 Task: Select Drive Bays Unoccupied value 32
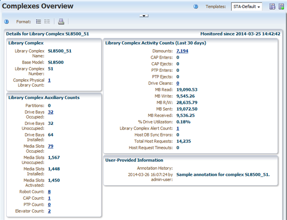click(51, 123)
